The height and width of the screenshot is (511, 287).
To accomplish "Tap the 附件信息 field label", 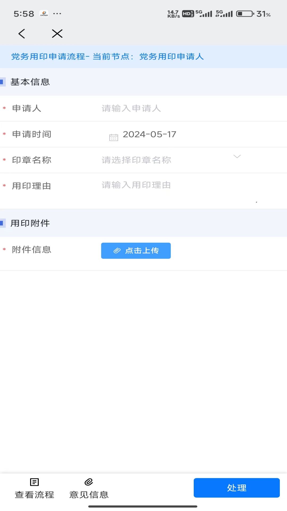I will point(32,250).
